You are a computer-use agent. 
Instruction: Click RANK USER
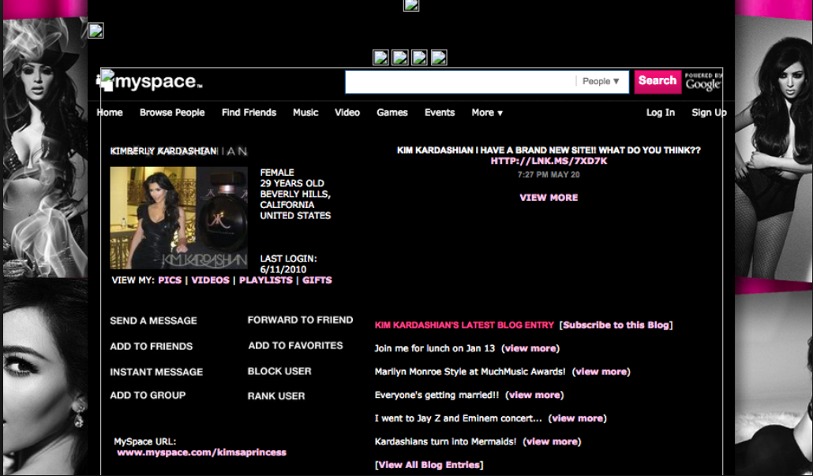[x=275, y=396]
